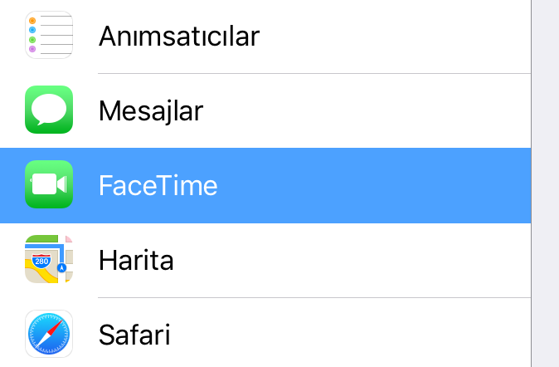Tap the Harita maps icon
The width and height of the screenshot is (559, 367).
point(49,260)
